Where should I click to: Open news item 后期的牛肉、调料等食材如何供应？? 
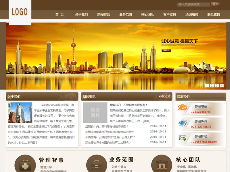[107, 126]
